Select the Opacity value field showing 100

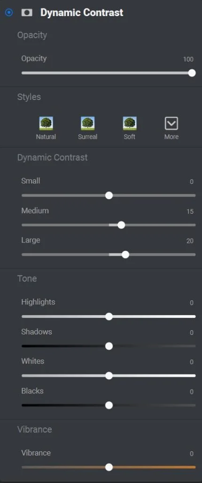click(188, 59)
